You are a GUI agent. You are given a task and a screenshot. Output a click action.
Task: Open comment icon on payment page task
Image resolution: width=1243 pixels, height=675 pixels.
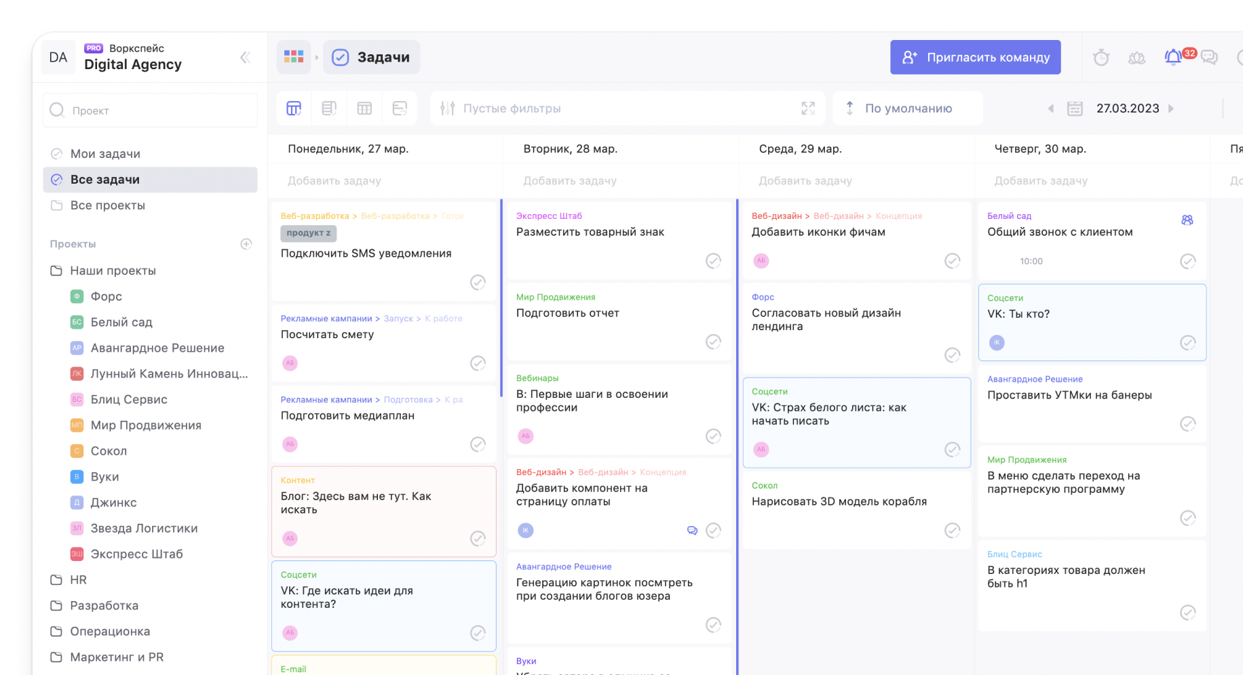[x=692, y=531]
